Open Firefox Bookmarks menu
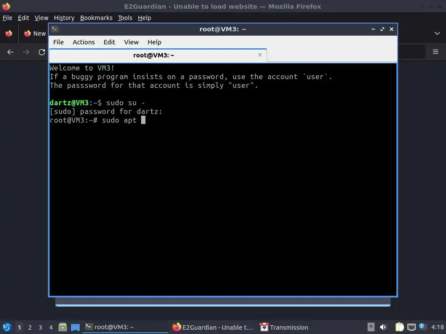 coord(96,18)
